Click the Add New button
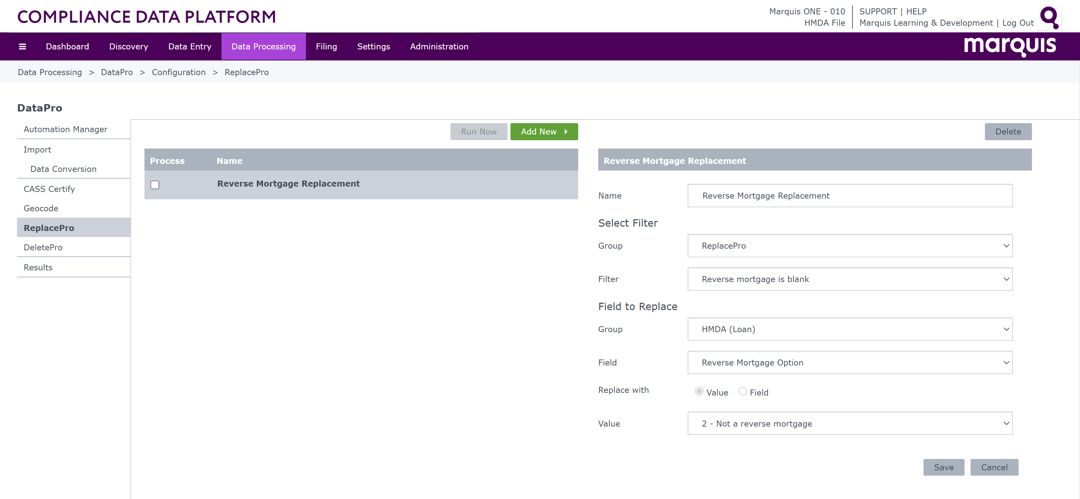The height and width of the screenshot is (499, 1080). point(544,132)
